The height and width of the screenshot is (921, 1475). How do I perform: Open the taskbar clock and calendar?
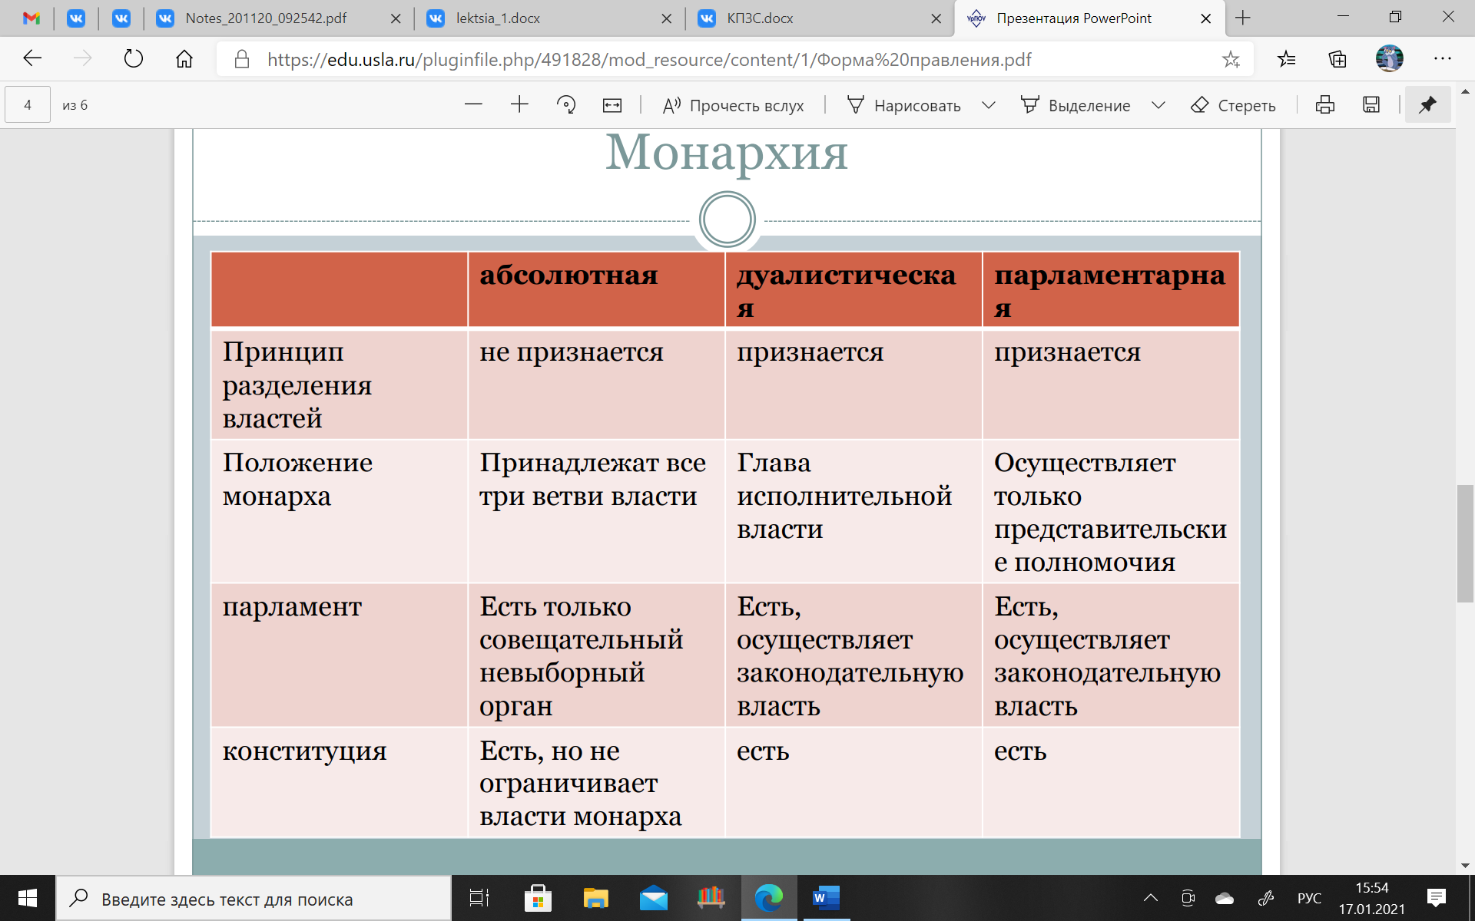pos(1372,898)
